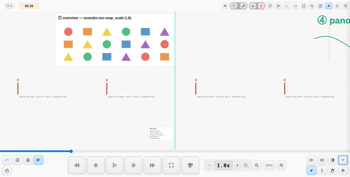
Task: Click the vertical line cursor icon
Action: click(322, 171)
